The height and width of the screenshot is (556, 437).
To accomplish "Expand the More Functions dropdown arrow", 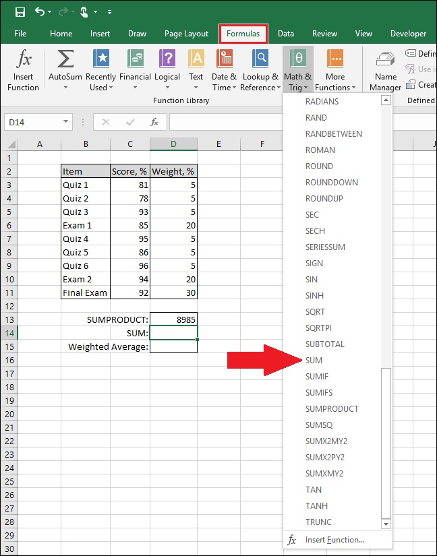I will [x=353, y=88].
